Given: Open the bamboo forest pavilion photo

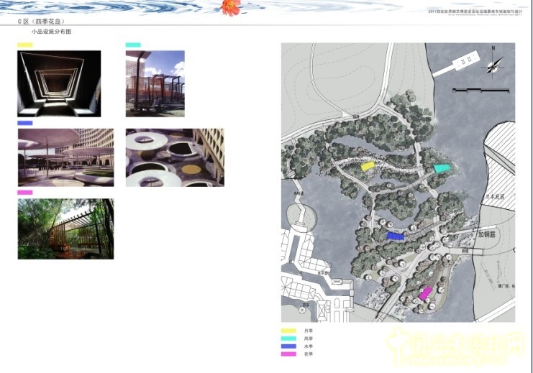Looking at the screenshot, I should pos(65,229).
